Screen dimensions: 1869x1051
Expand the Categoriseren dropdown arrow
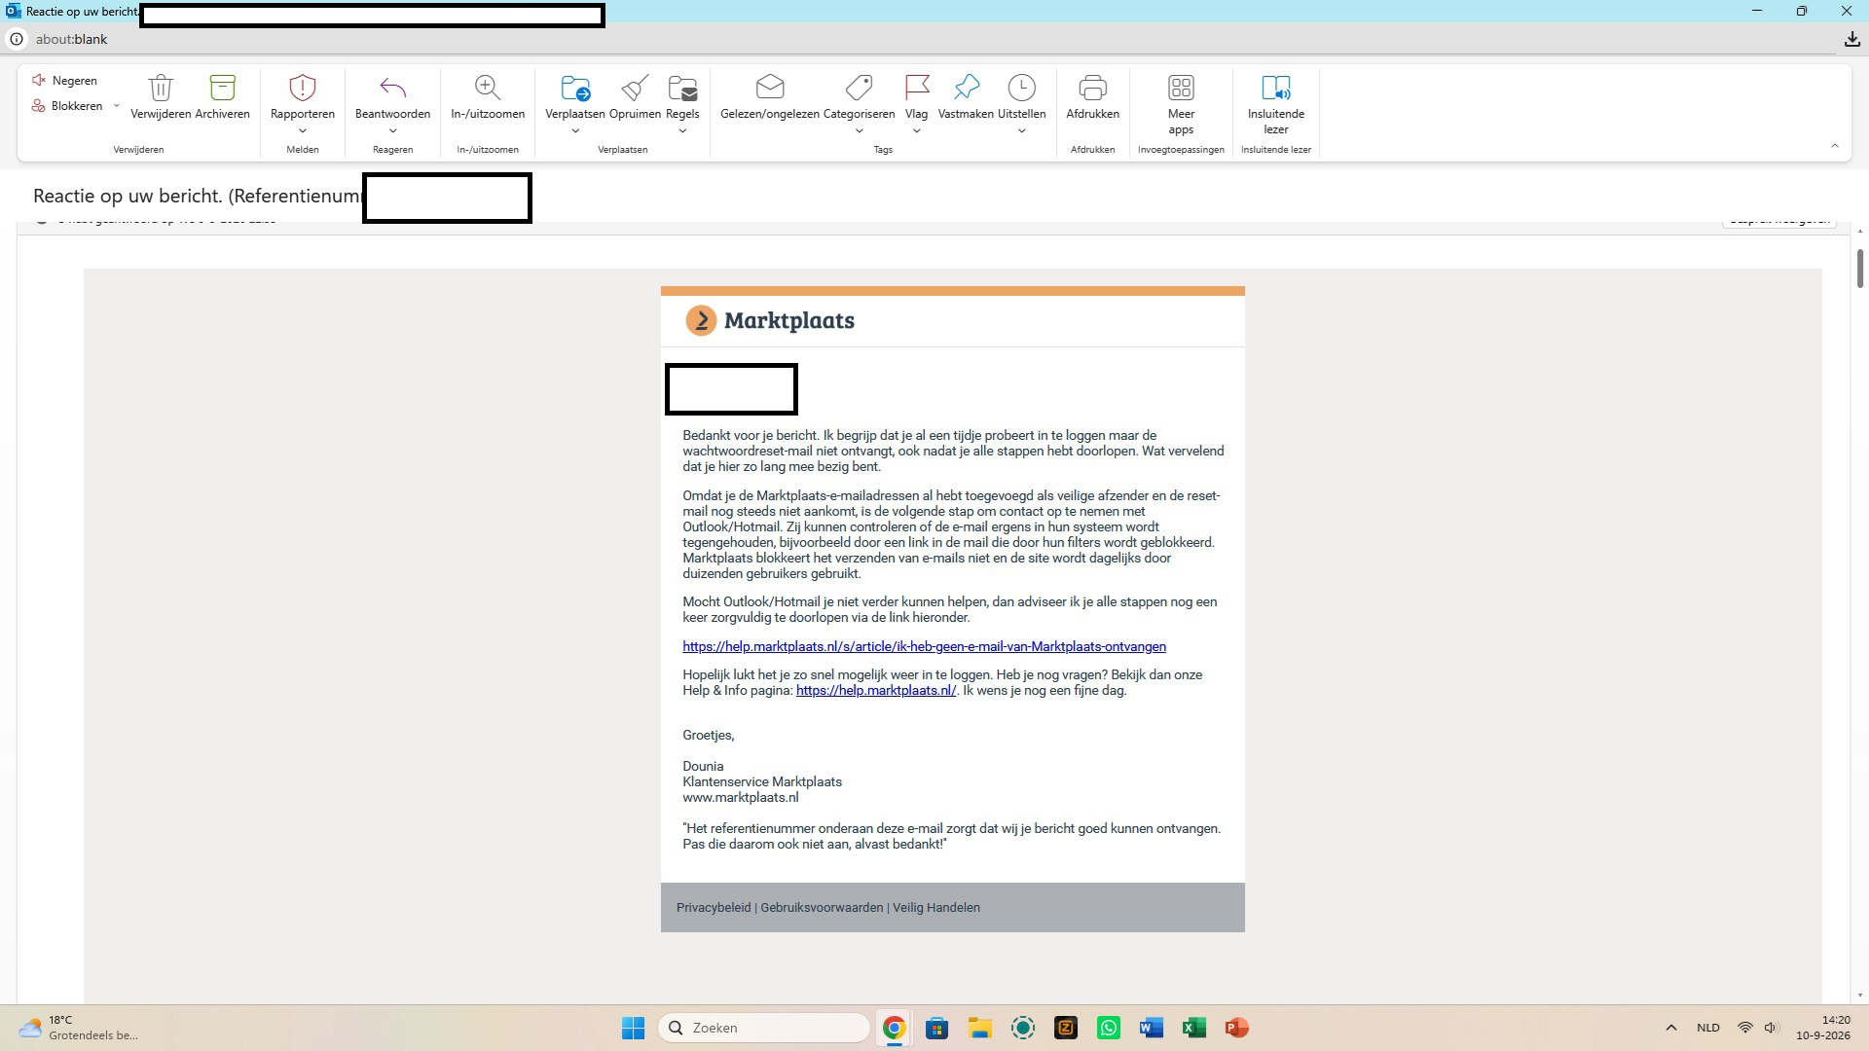859,131
